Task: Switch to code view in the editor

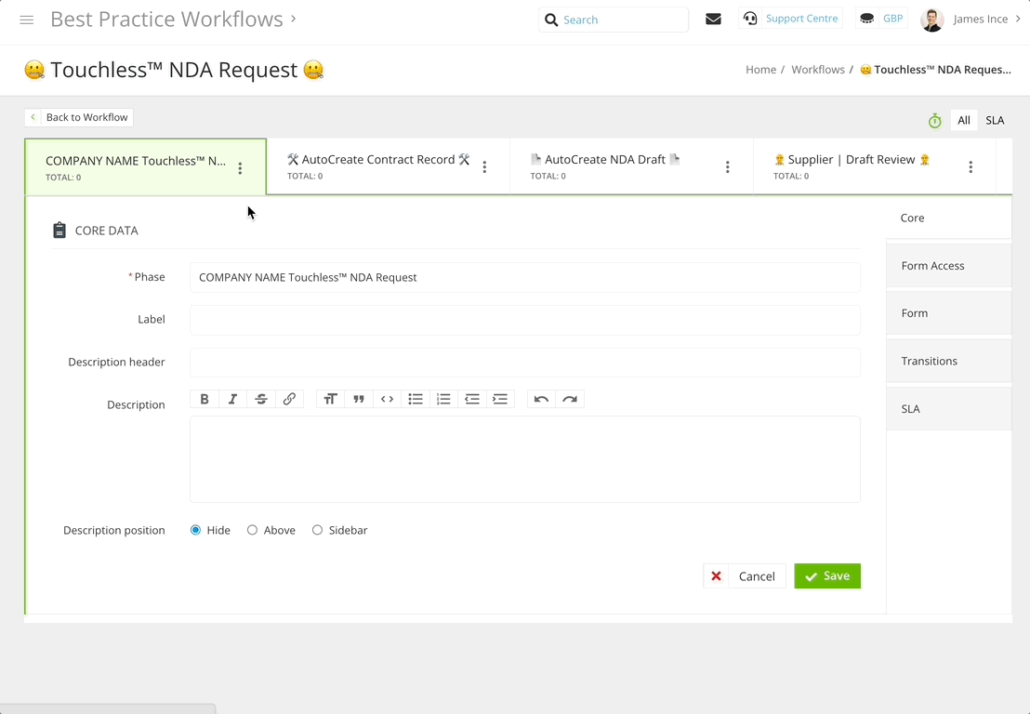Action: 388,399
